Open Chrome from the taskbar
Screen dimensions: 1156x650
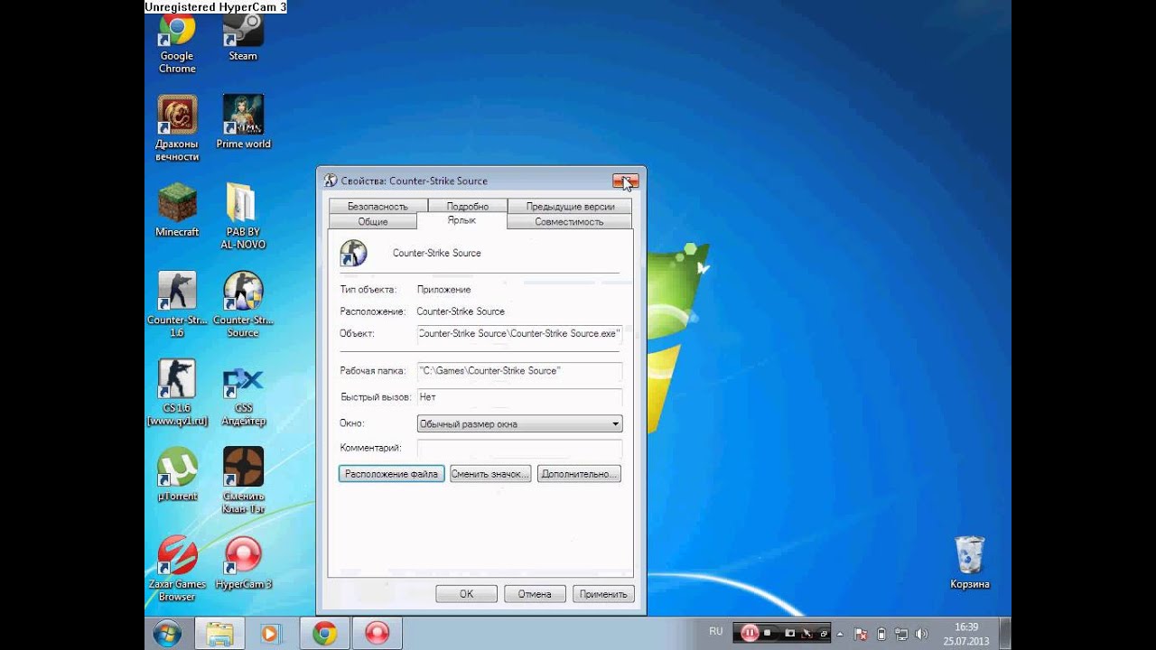324,634
